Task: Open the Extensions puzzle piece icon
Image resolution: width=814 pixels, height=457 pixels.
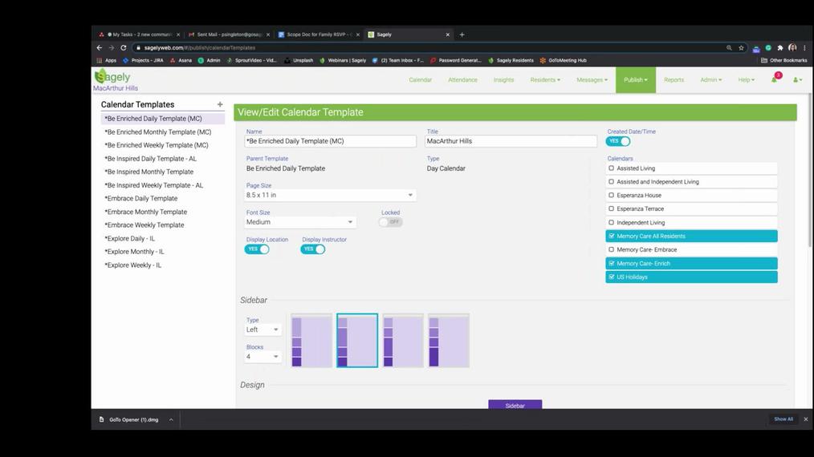Action: coord(780,48)
